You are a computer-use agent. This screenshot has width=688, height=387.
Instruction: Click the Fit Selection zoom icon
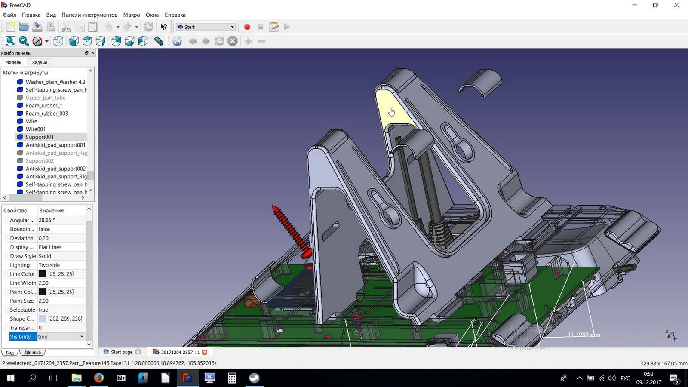(24, 41)
